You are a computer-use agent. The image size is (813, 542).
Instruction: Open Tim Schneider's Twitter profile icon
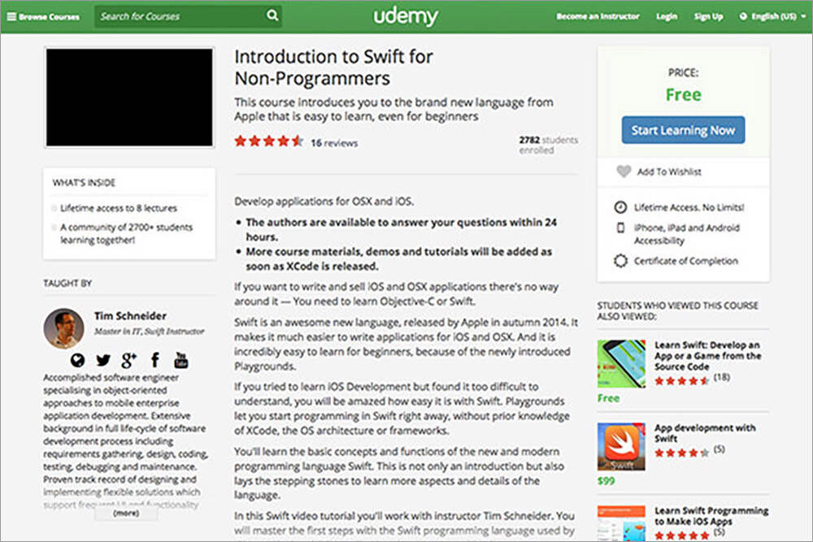[x=103, y=360]
